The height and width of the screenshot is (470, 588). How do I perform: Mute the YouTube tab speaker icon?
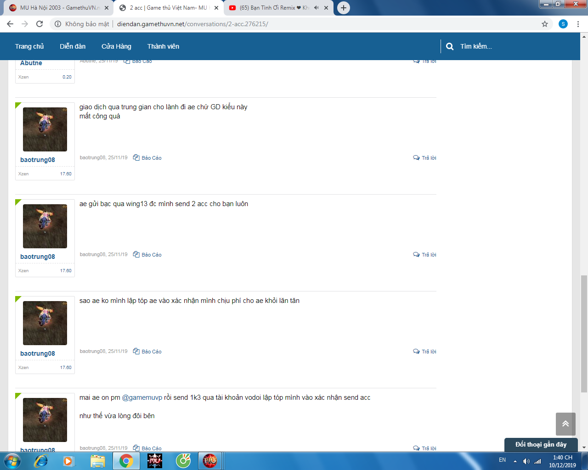tap(317, 8)
